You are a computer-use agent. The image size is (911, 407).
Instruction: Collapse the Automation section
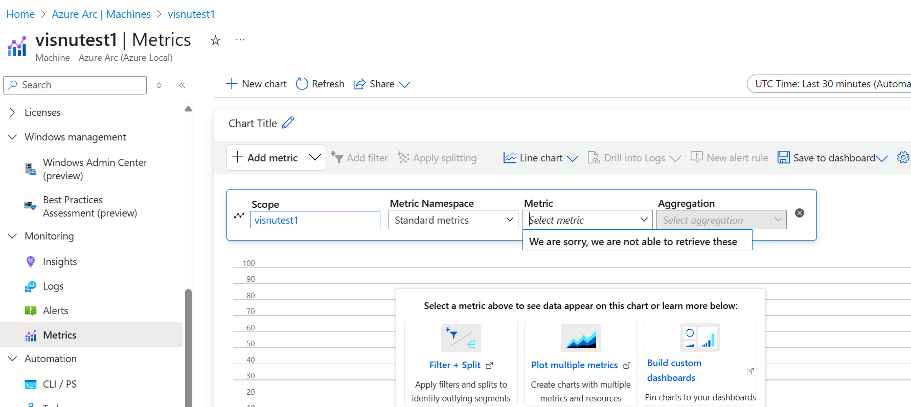pos(12,358)
